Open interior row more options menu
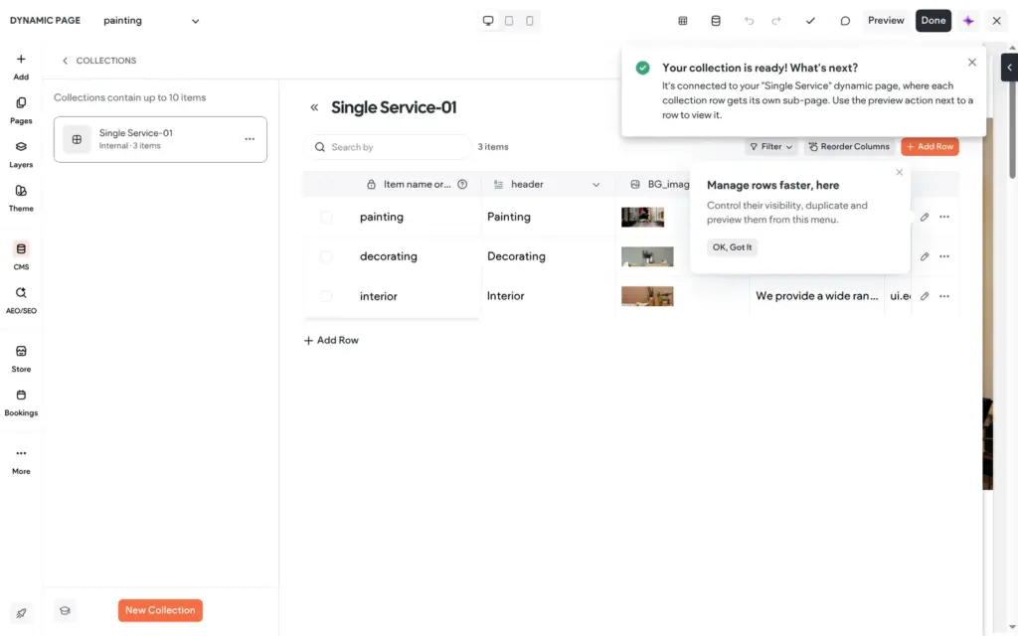The image size is (1018, 636). tap(944, 296)
